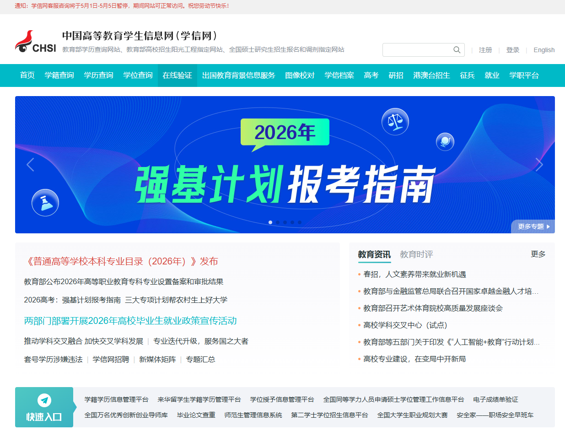
Task: Switch to the 教育时评 tab
Action: 416,254
